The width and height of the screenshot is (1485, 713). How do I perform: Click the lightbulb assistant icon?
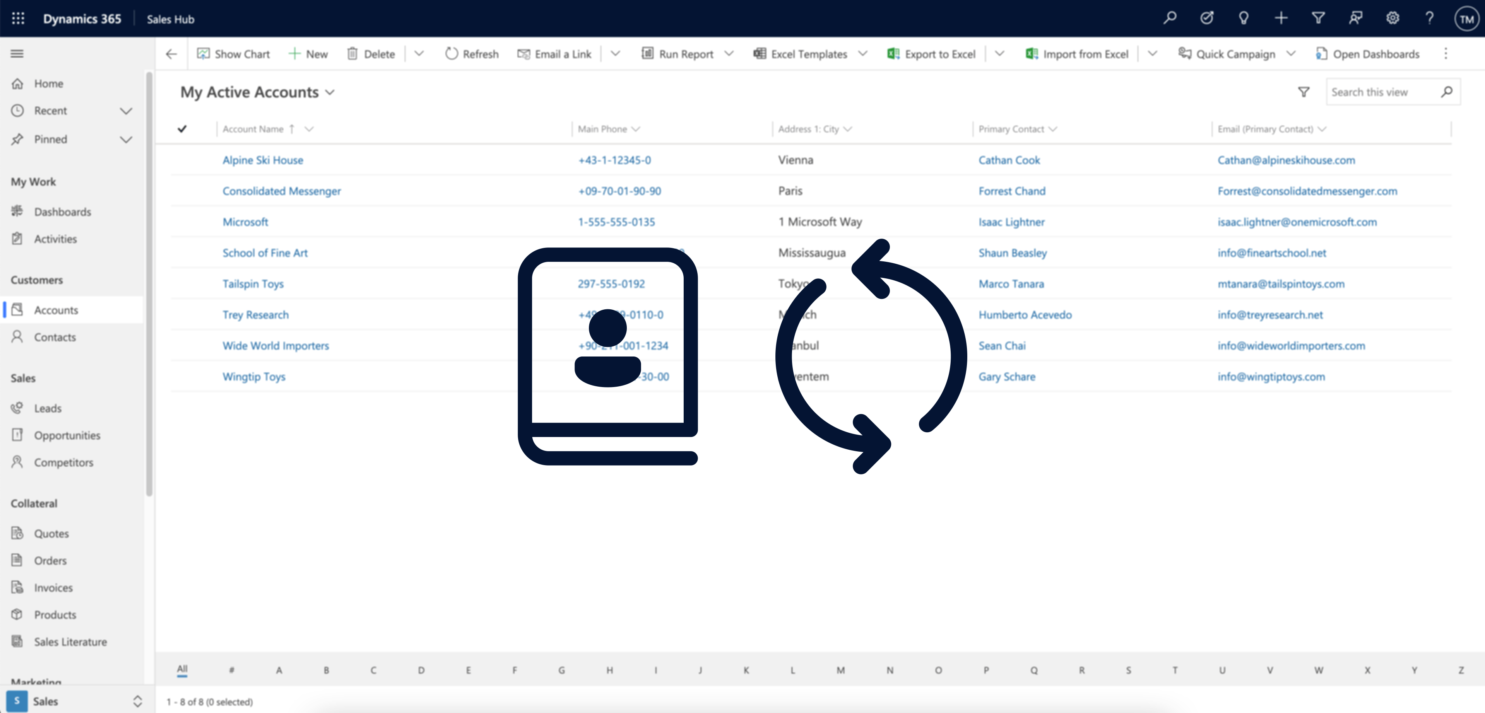point(1244,19)
